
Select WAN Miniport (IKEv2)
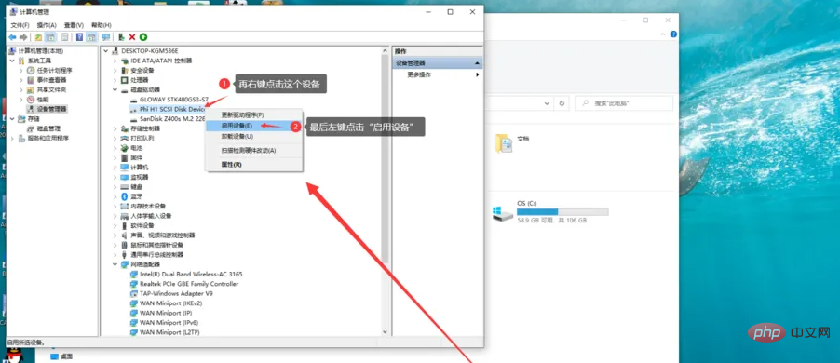(171, 303)
